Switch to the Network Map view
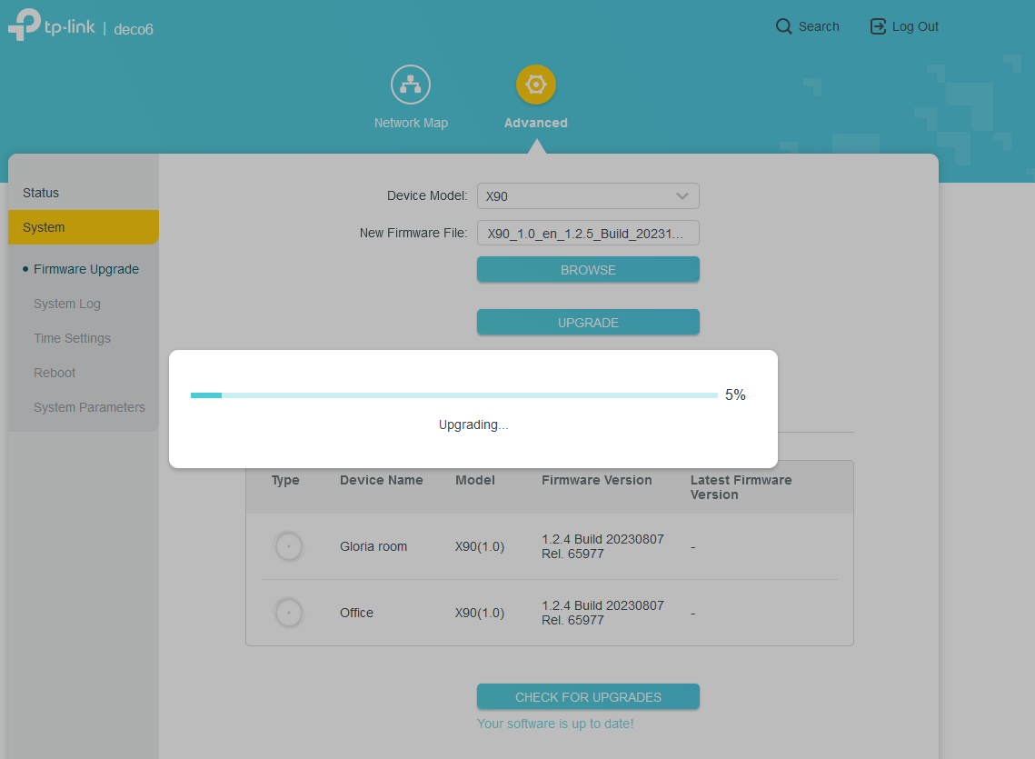1035x759 pixels. (411, 84)
